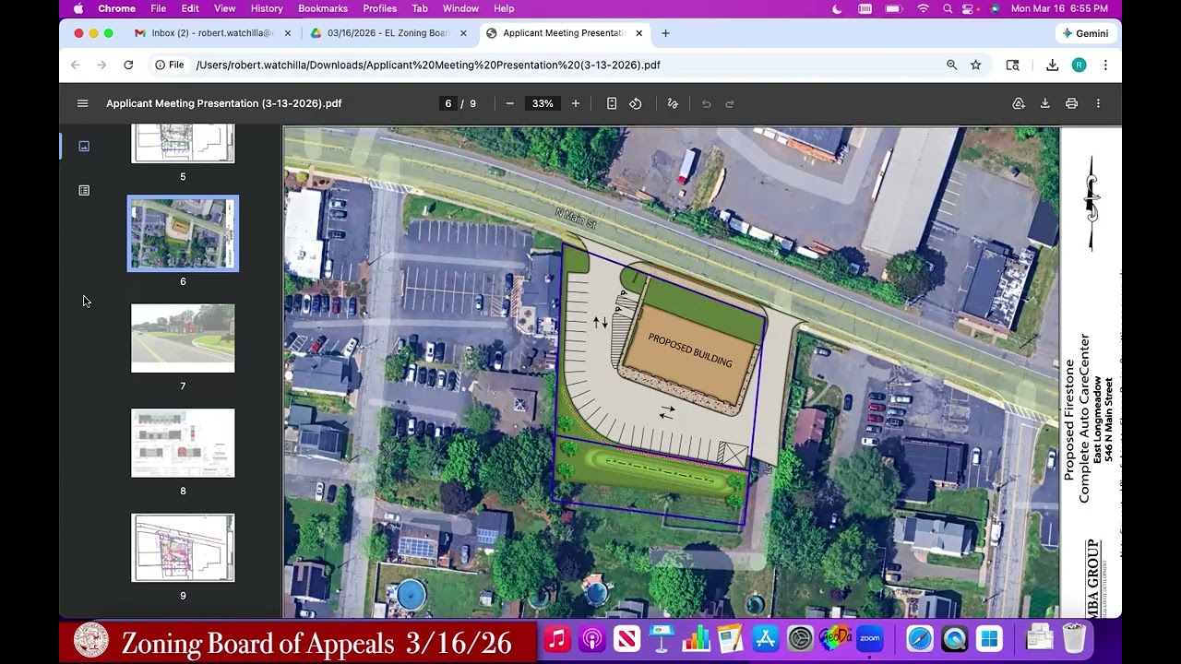This screenshot has height=664, width=1181.
Task: Open App Store in the Dock
Action: (766, 638)
